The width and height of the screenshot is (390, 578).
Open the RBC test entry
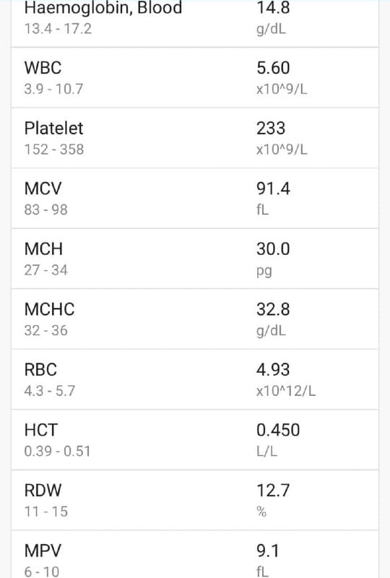point(195,379)
